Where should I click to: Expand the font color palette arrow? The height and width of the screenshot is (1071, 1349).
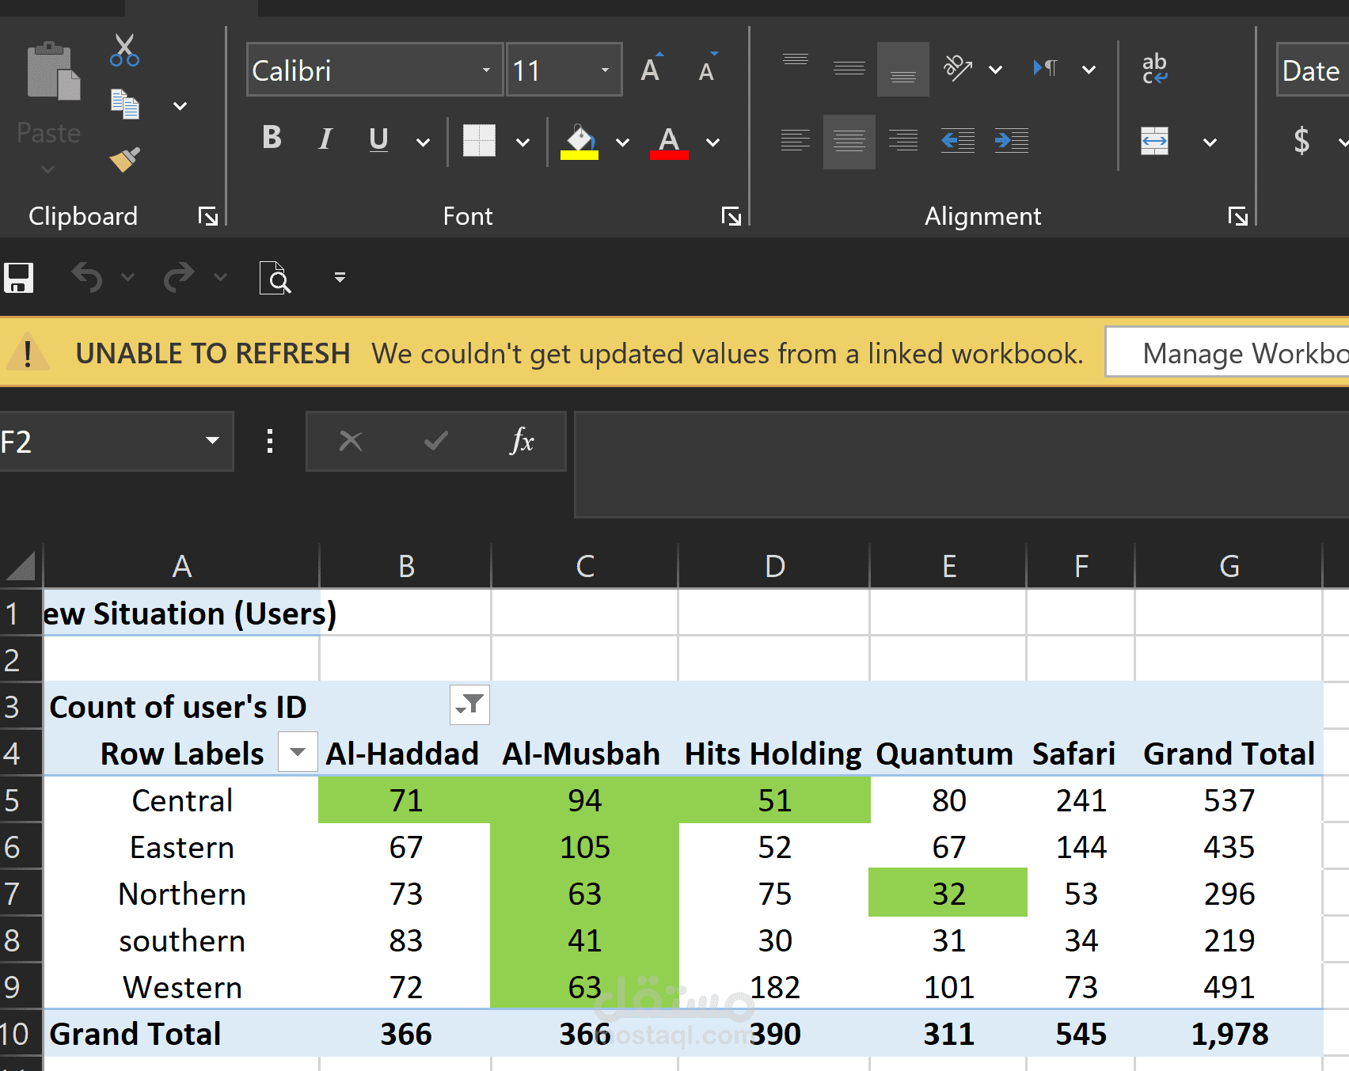point(712,142)
